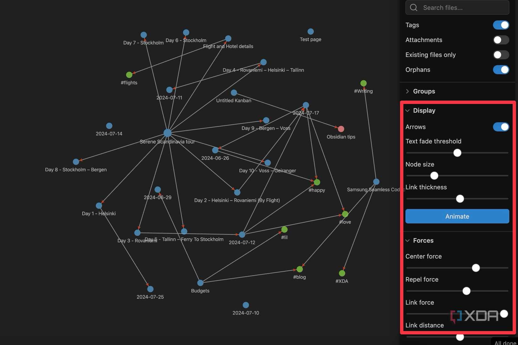Disable the Tags toggle

click(500, 25)
